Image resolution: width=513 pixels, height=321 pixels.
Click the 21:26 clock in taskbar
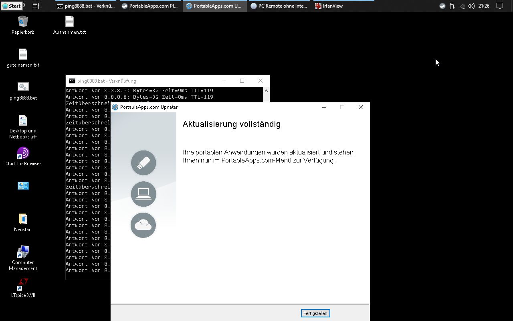click(x=484, y=6)
